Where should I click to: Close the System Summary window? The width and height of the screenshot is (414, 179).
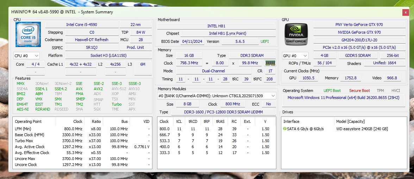coord(406,12)
